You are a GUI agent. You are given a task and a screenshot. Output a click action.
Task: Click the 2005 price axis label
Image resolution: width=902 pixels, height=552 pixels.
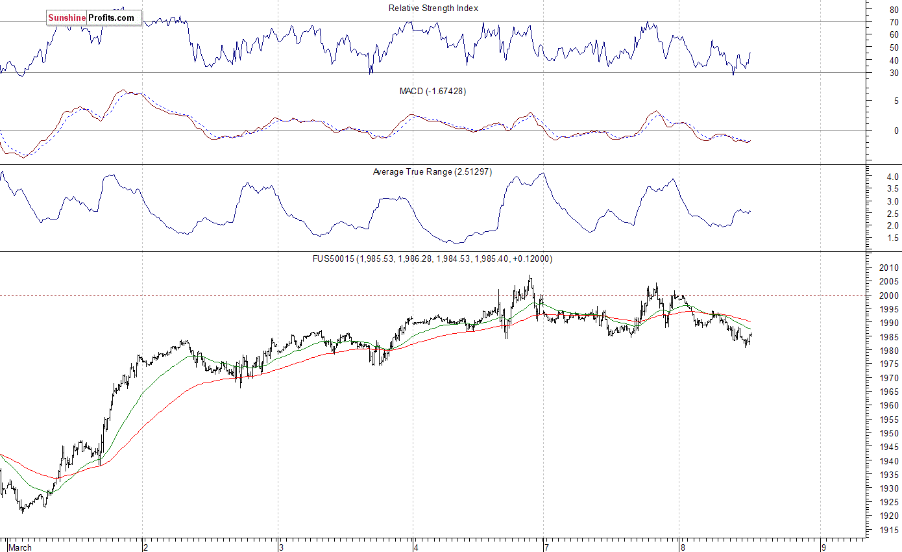click(890, 281)
